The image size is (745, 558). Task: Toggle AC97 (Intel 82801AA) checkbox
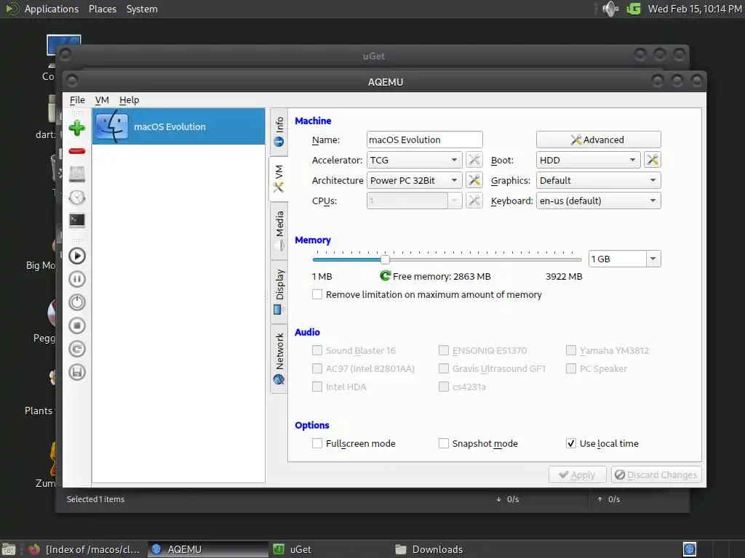pos(317,368)
